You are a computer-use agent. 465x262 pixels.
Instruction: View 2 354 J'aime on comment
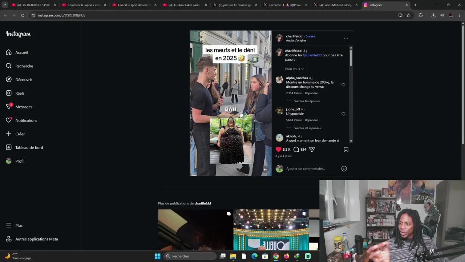(x=294, y=93)
